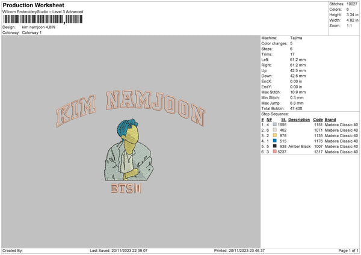Click the black swatch for Amber Black

click(275, 146)
